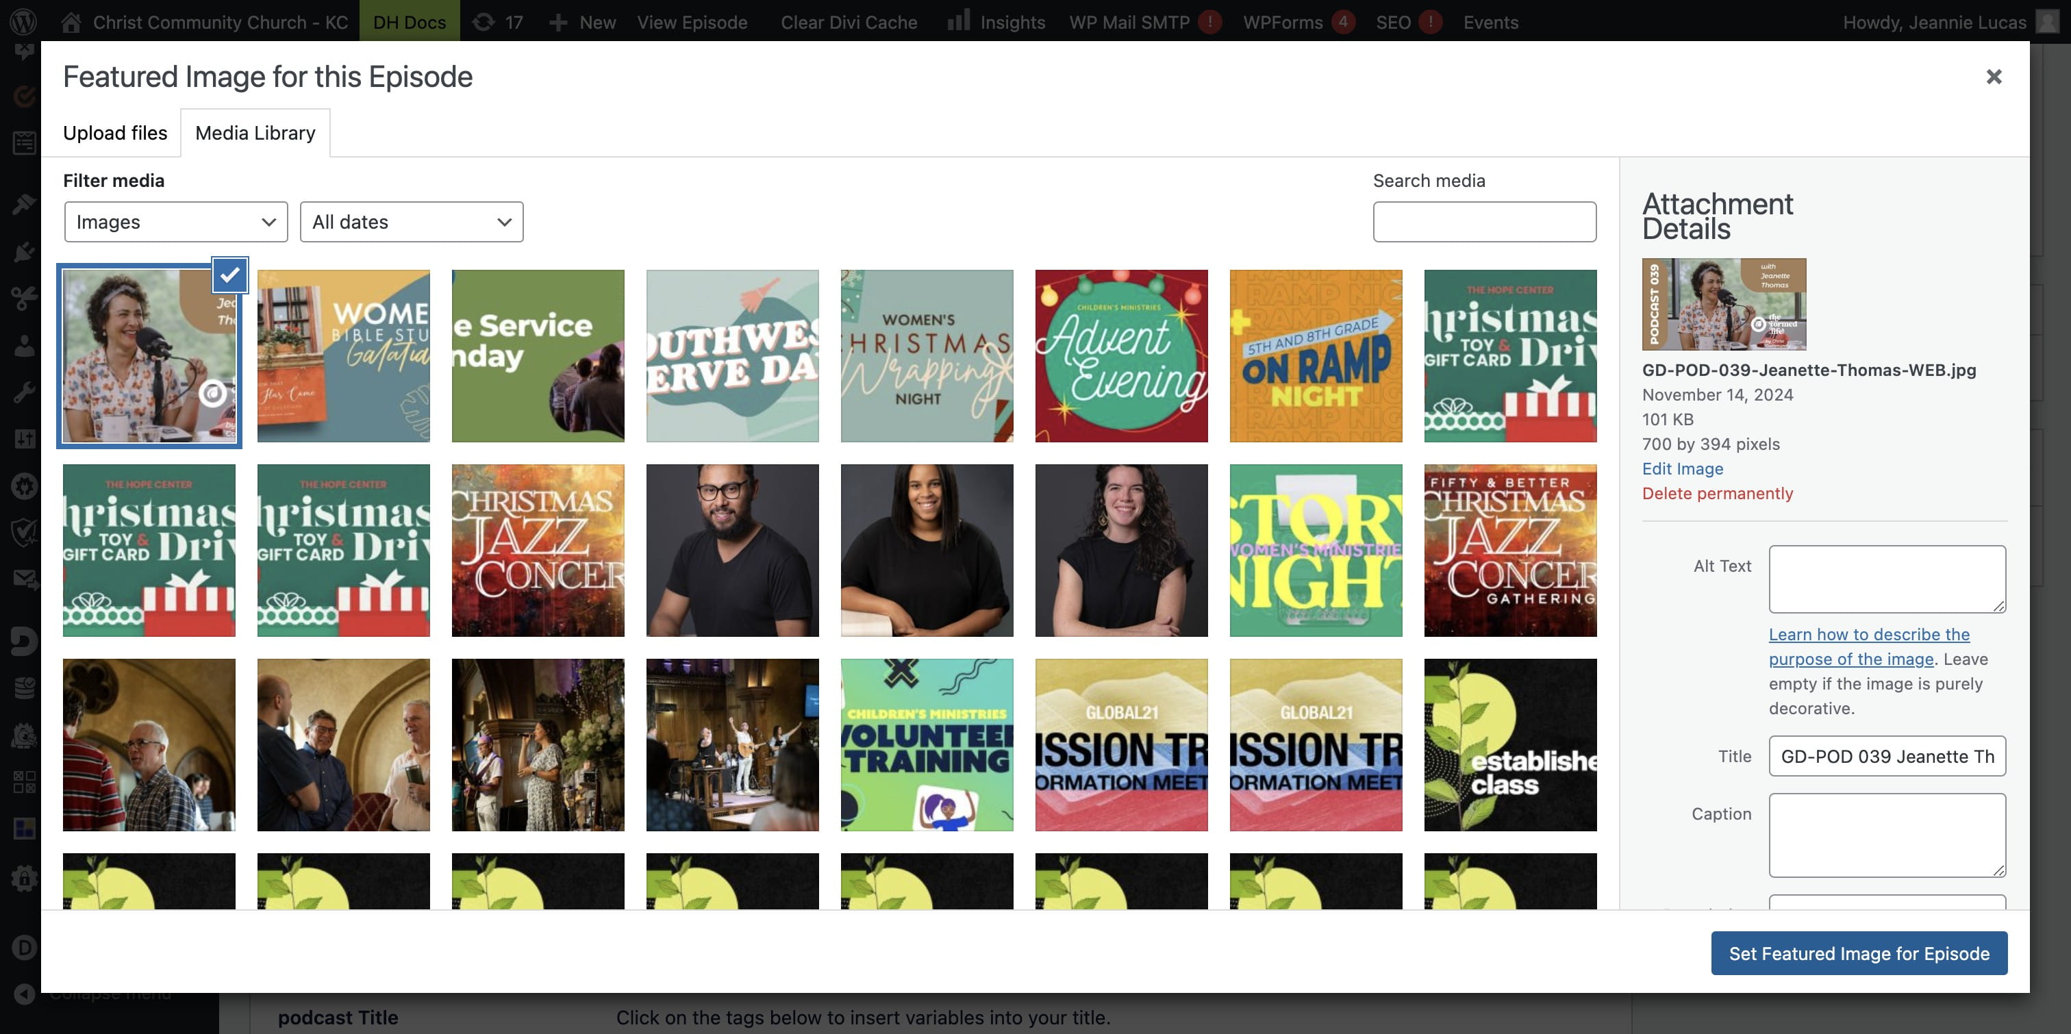Open Learn how to describe the purpose link

coord(1868,646)
